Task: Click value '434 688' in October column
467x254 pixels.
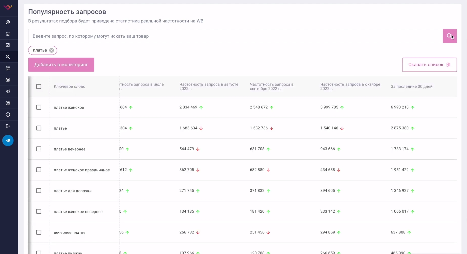Action: pyautogui.click(x=328, y=170)
